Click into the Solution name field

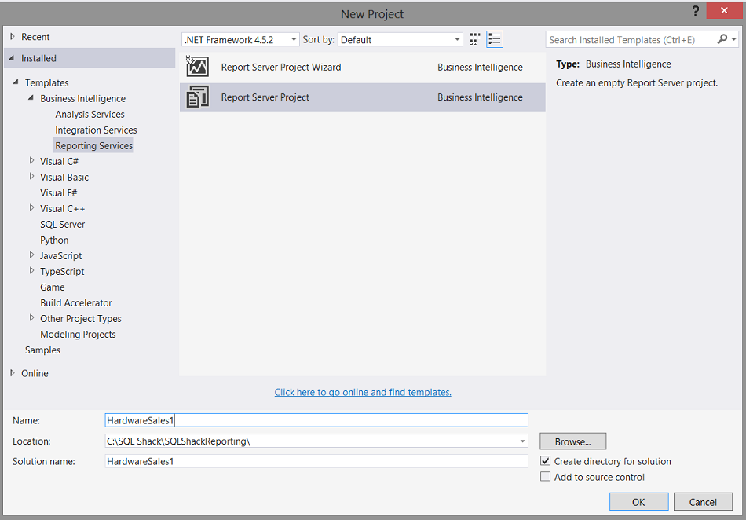pos(316,461)
